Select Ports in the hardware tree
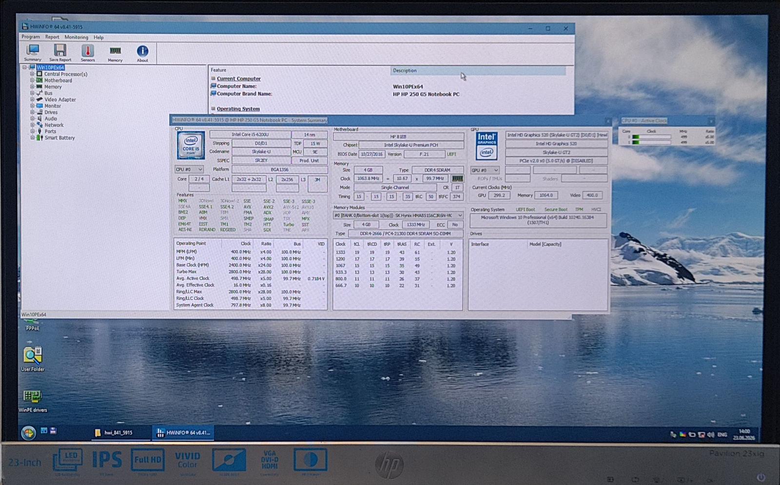780x485 pixels. (x=50, y=131)
